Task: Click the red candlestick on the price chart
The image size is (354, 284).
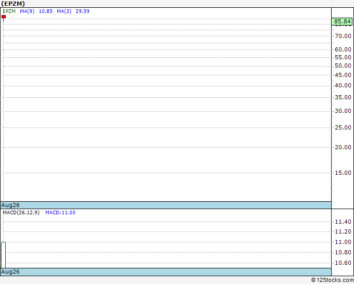Action: point(4,18)
